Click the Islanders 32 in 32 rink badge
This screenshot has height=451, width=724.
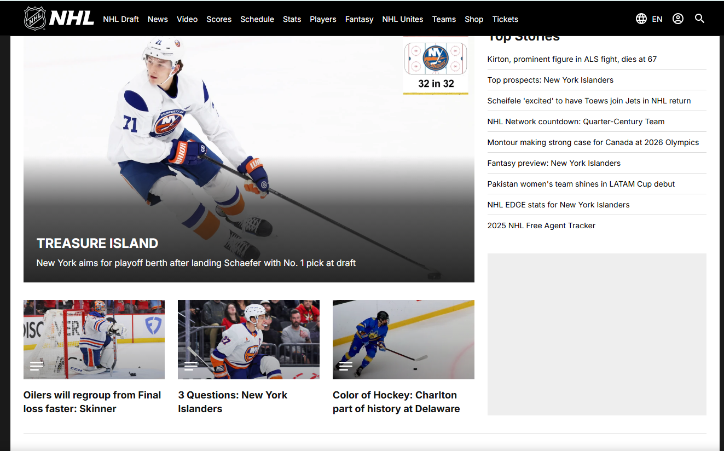click(x=436, y=66)
